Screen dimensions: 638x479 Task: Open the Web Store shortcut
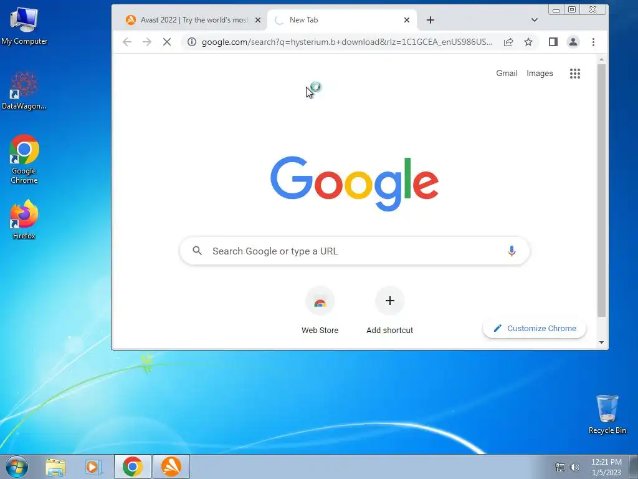(320, 311)
